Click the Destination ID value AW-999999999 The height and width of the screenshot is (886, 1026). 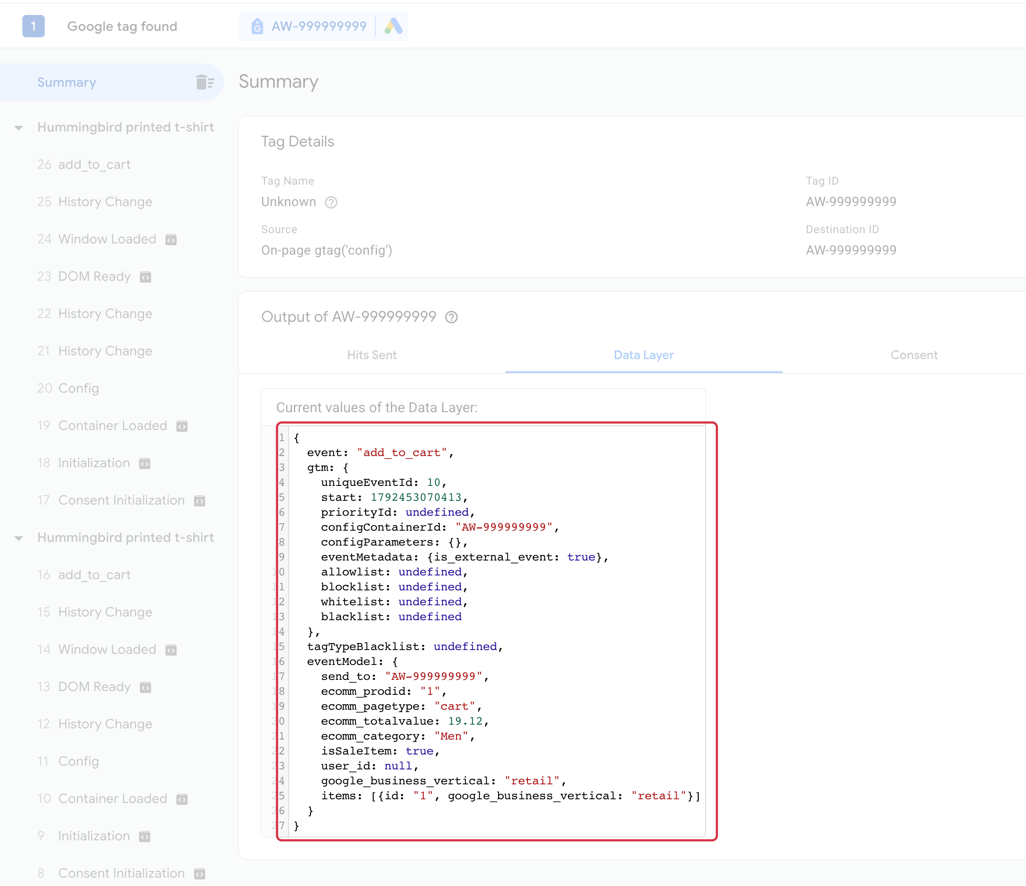coord(851,250)
